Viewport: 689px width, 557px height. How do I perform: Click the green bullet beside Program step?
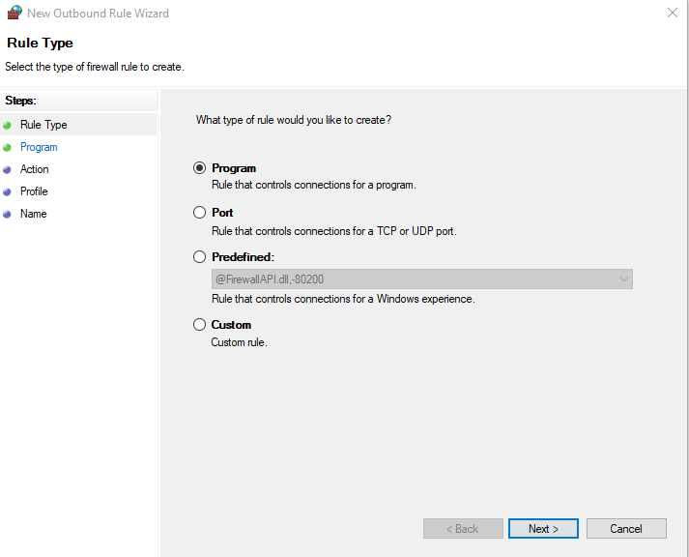point(8,147)
